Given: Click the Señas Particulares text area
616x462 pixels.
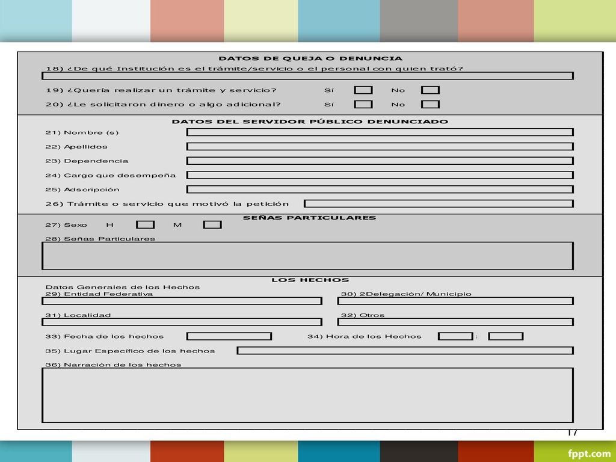Looking at the screenshot, I should pyautogui.click(x=307, y=256).
